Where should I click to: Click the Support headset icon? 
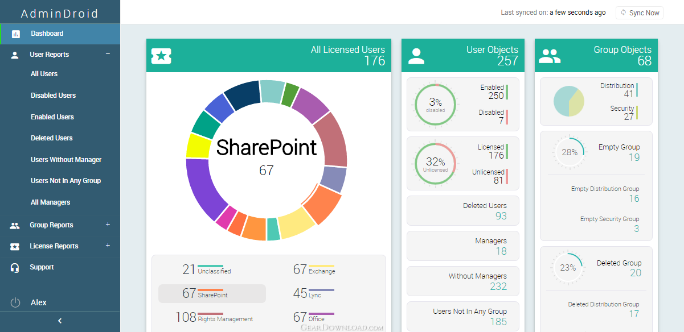pyautogui.click(x=15, y=267)
